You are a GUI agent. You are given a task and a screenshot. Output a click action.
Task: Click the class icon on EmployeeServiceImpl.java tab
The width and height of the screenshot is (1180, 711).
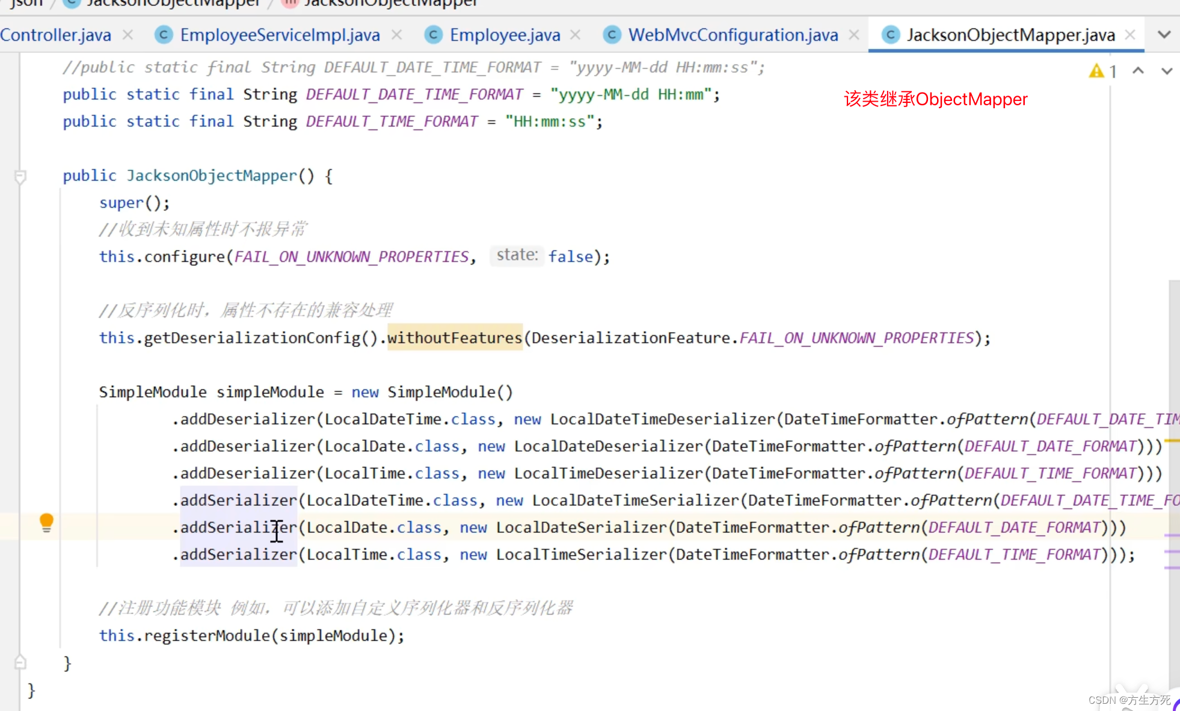tap(164, 35)
